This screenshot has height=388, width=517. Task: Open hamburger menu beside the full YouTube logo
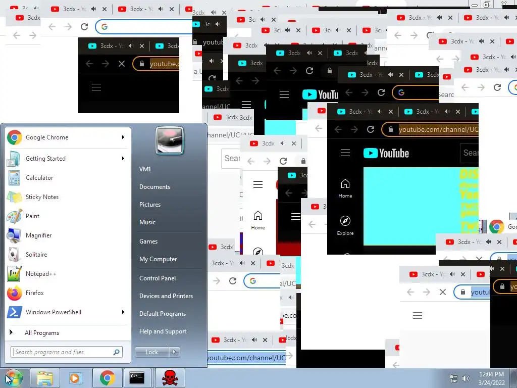tap(345, 153)
